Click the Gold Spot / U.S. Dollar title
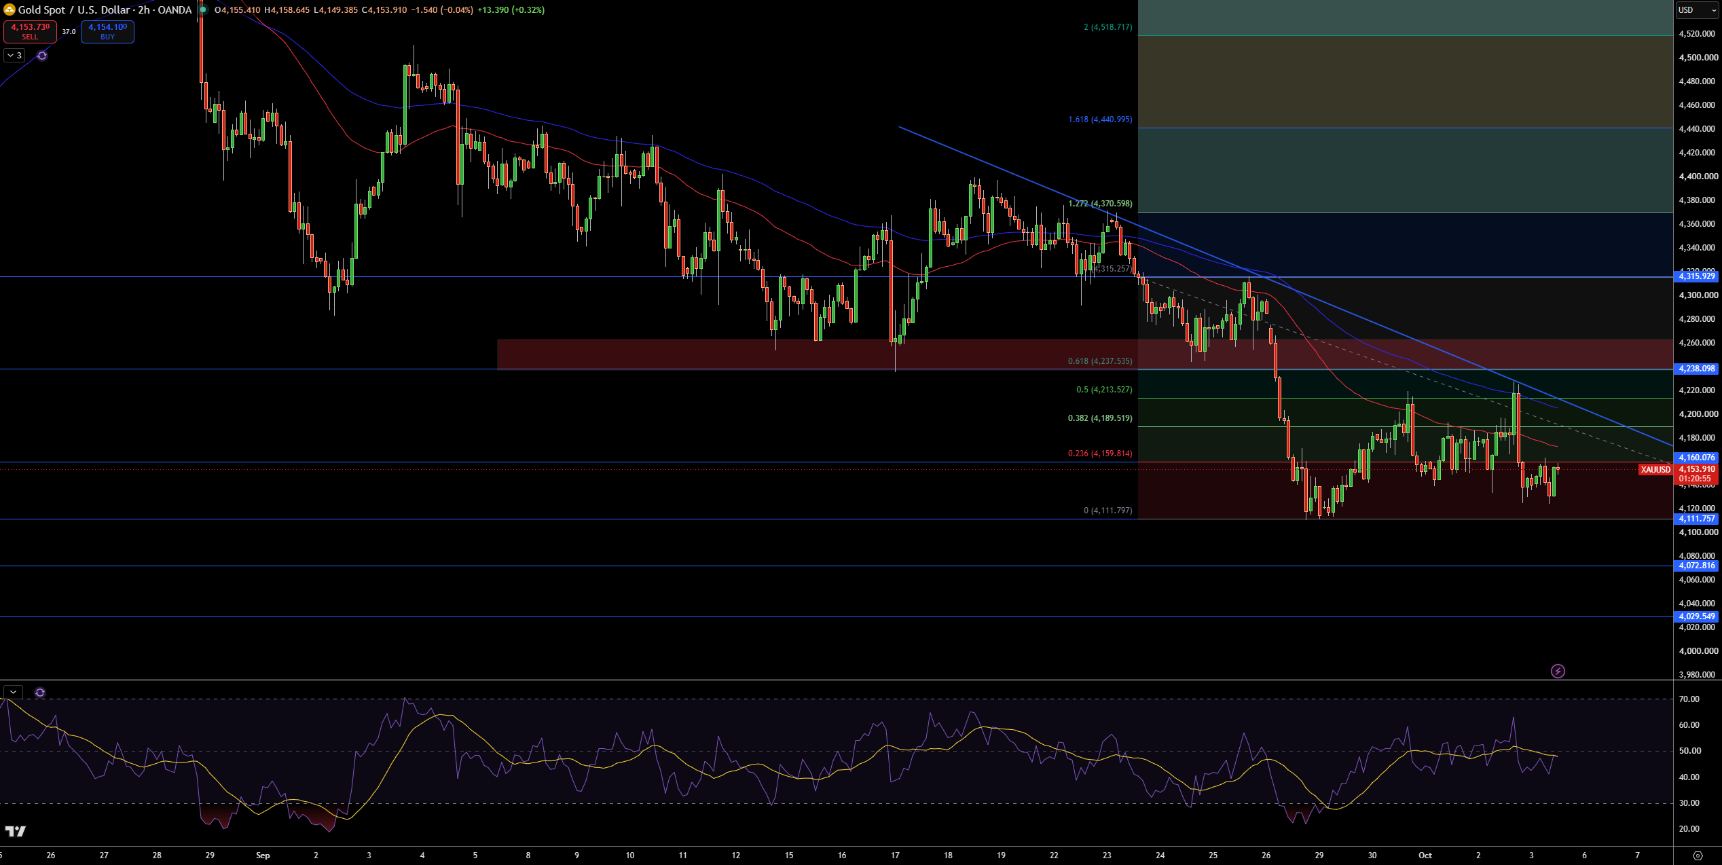 point(105,10)
